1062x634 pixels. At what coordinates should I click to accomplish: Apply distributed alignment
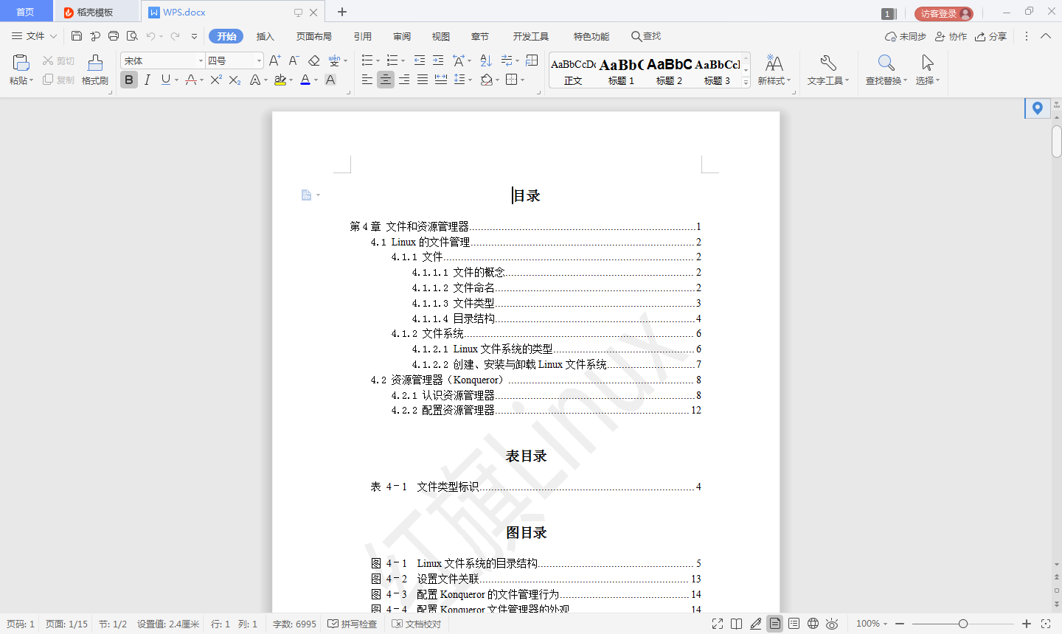tap(441, 80)
